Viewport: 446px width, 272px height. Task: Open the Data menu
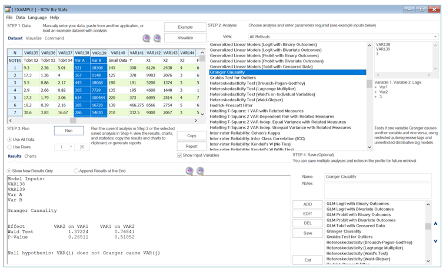20,18
